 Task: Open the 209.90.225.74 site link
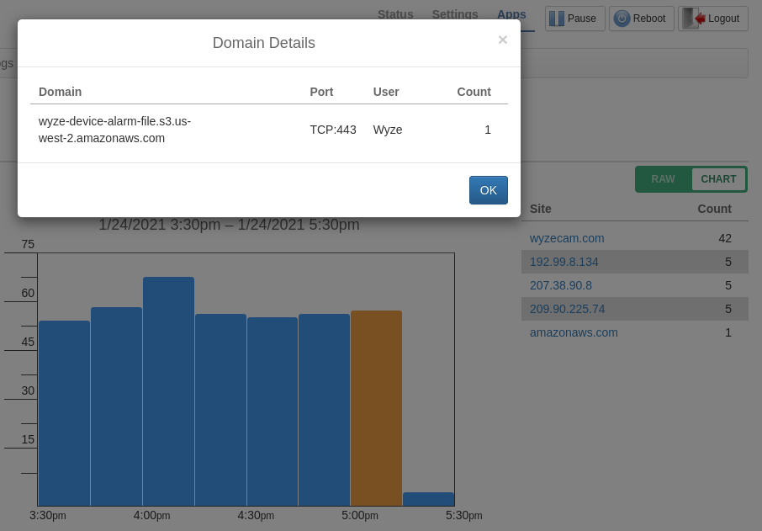568,309
